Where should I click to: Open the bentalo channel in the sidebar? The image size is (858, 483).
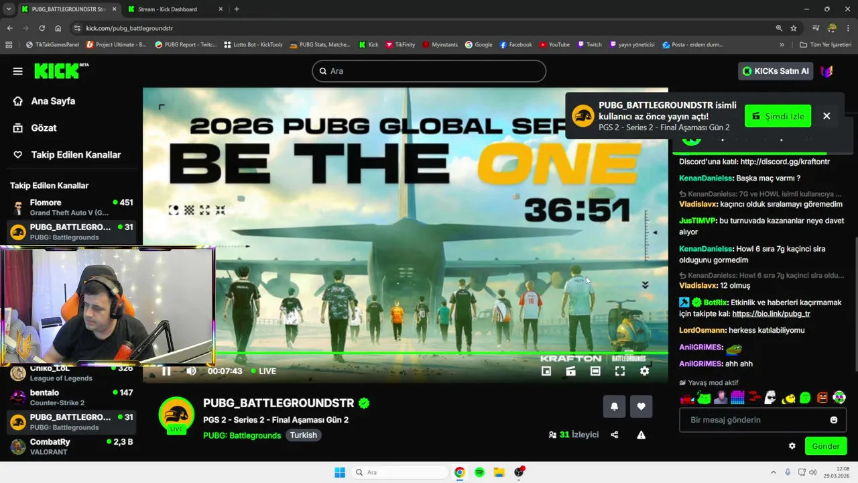(x=71, y=398)
